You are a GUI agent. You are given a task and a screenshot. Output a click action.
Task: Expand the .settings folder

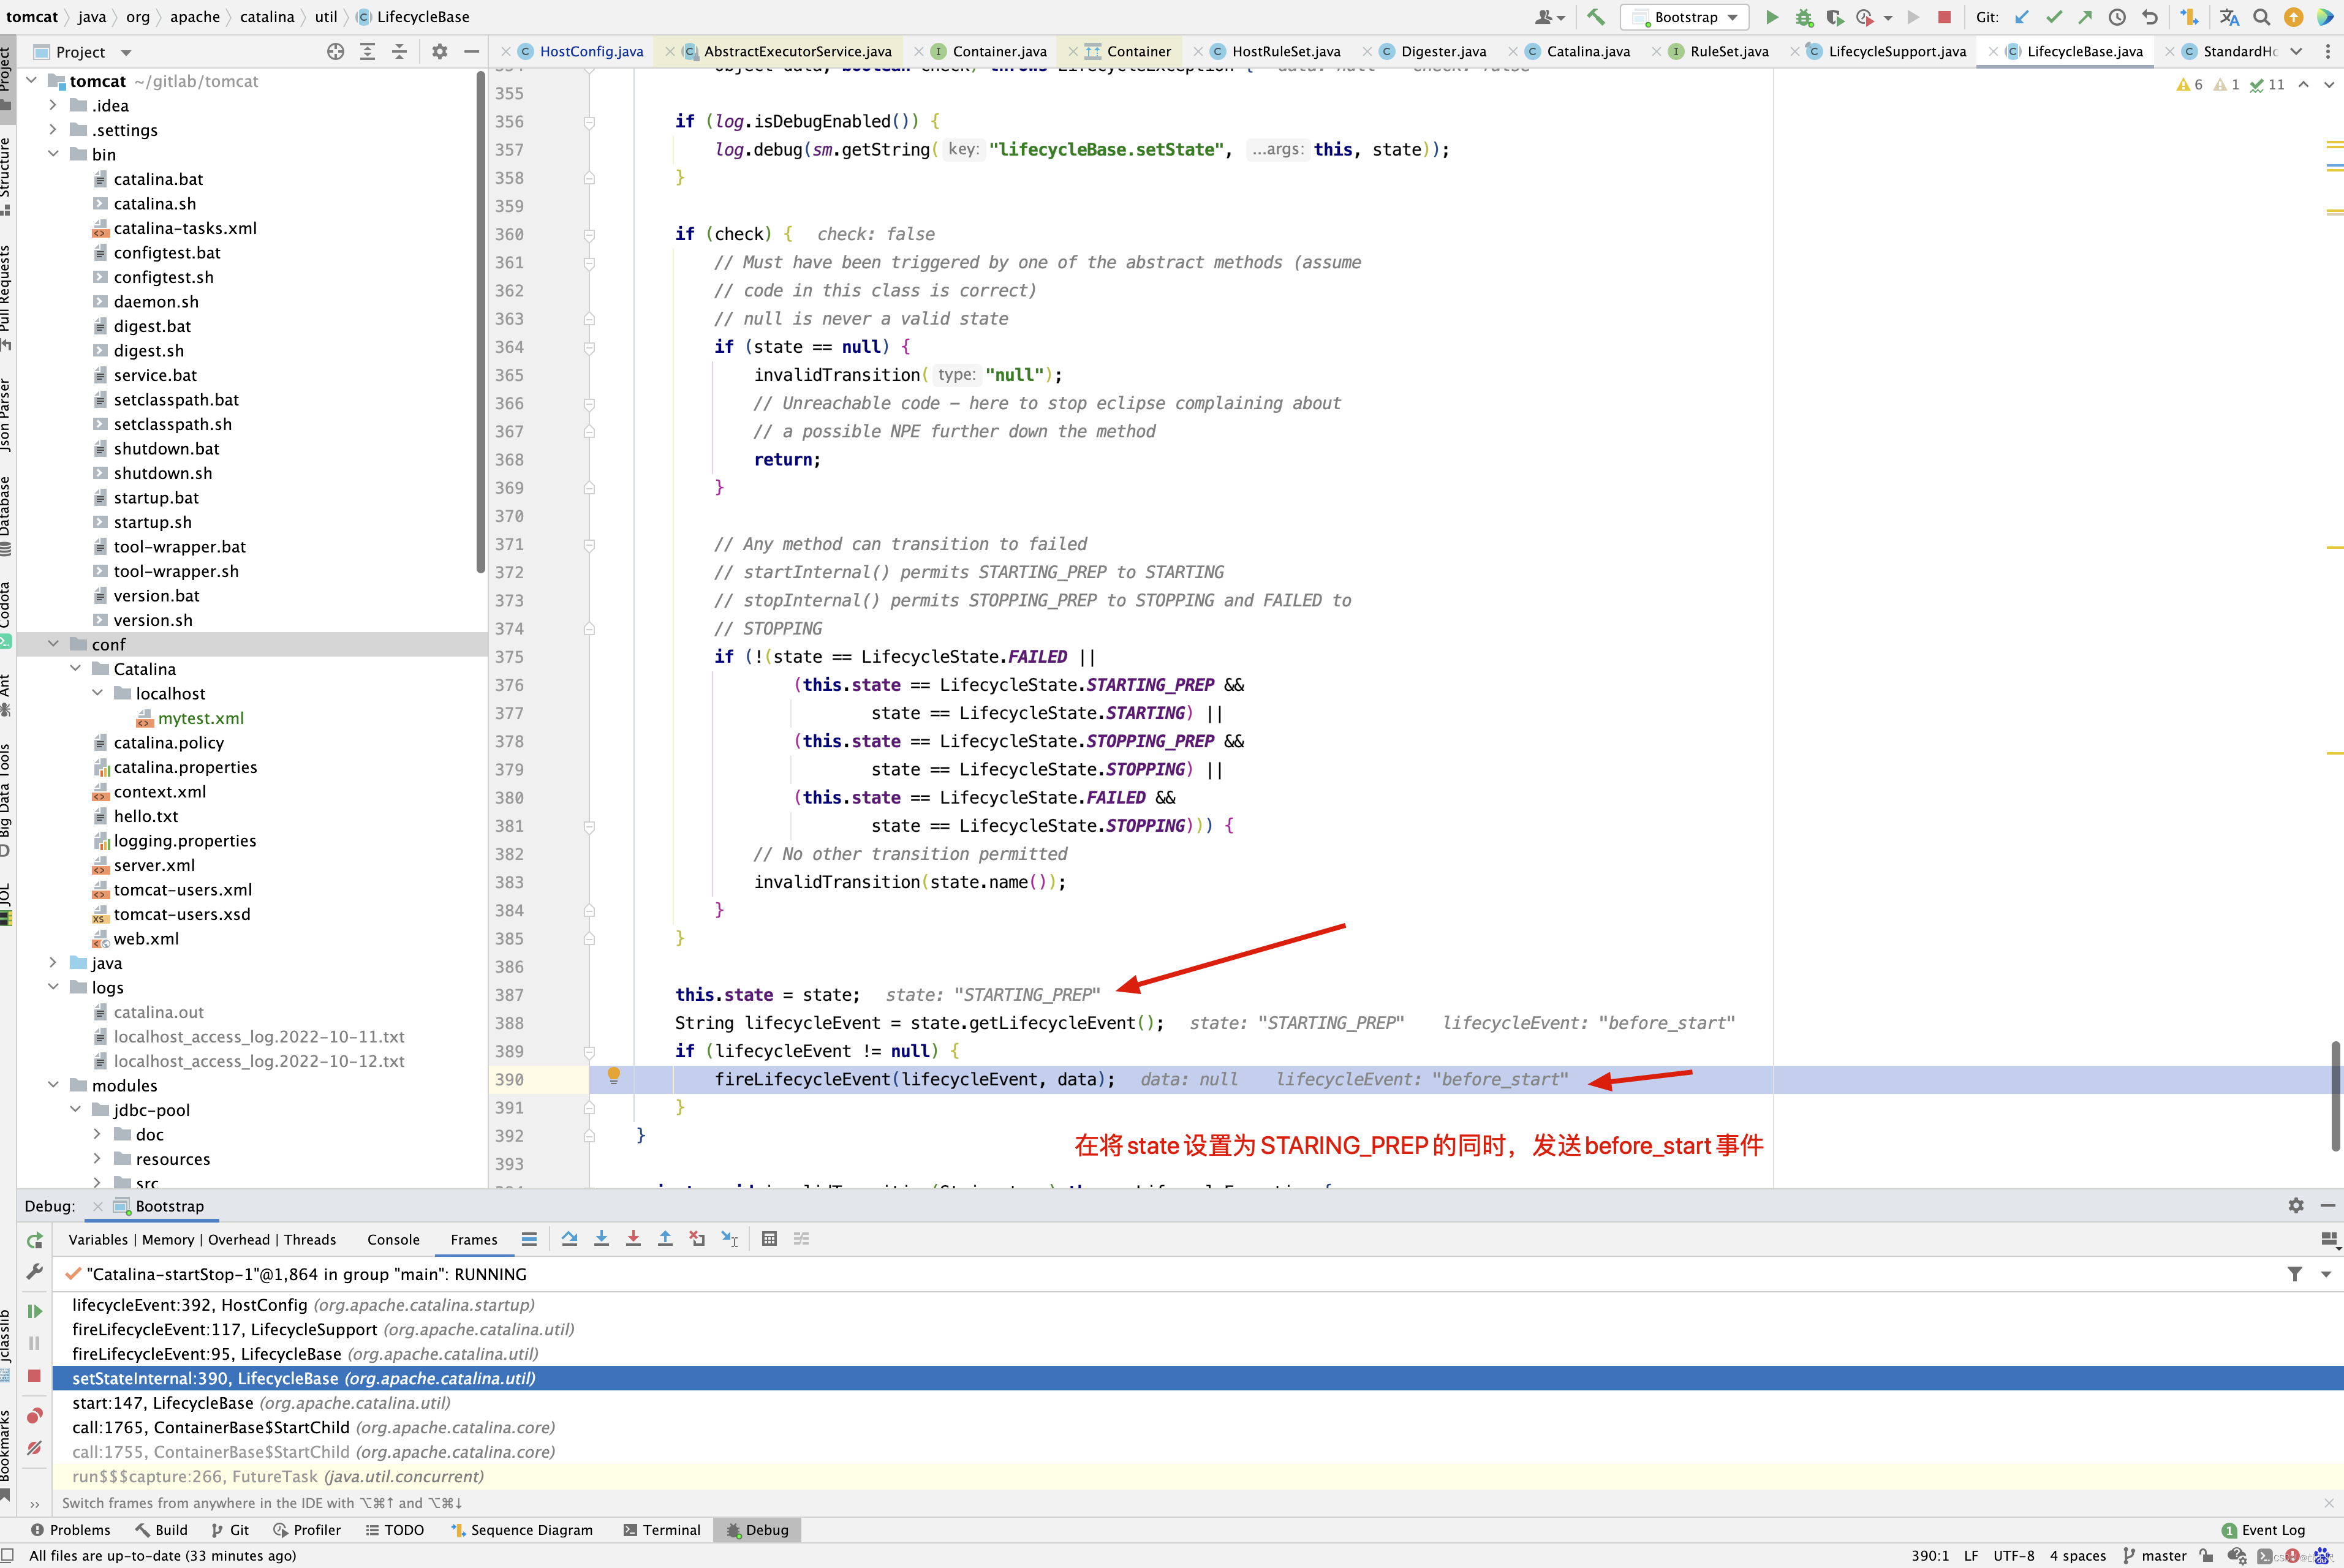pyautogui.click(x=54, y=130)
